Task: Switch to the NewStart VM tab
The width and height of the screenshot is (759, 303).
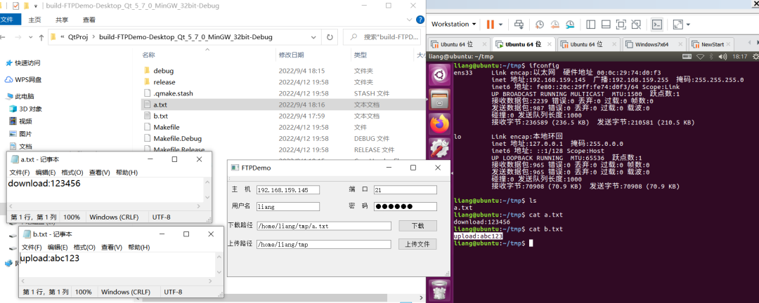Action: 713,44
